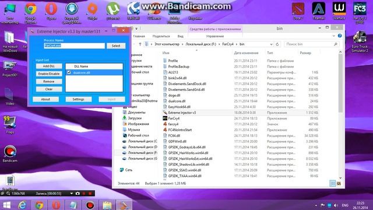This screenshot has width=373, height=210.
Task: Select doge.dll file
Action: coord(174,96)
